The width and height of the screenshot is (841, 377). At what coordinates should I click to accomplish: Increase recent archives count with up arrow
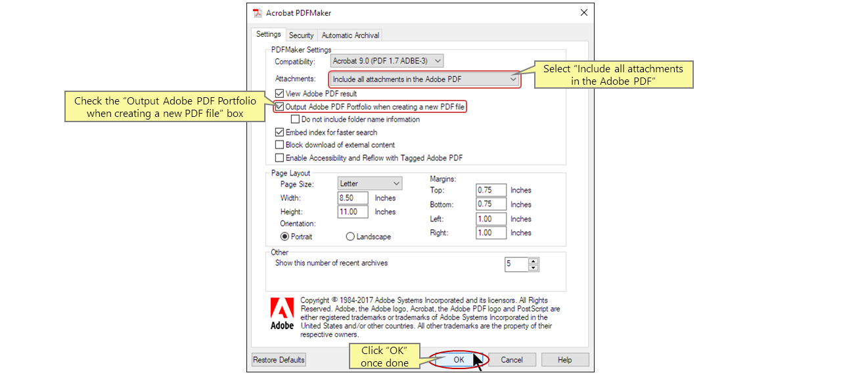pos(534,261)
